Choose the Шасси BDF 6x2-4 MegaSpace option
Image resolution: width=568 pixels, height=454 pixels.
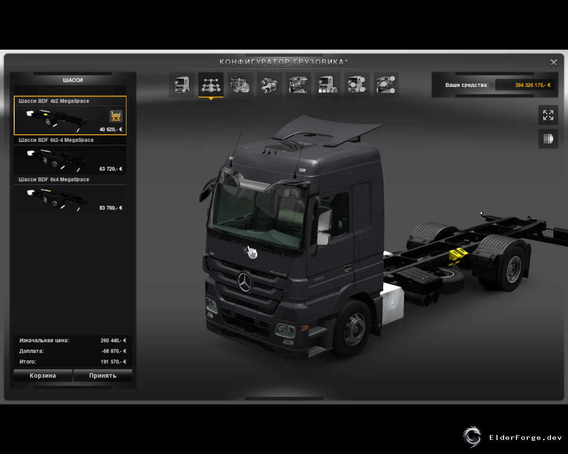[70, 156]
